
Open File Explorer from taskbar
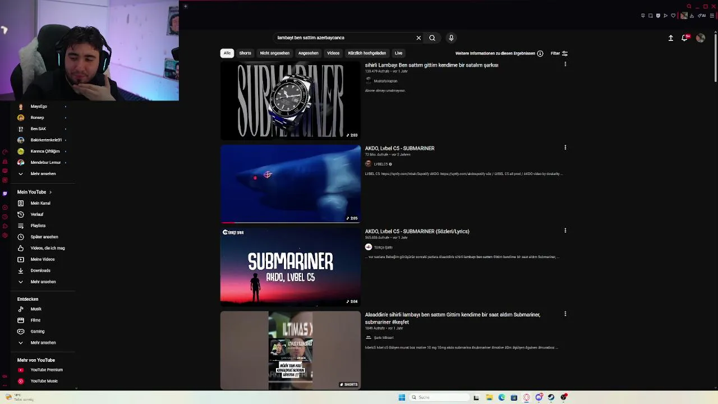coord(489,397)
